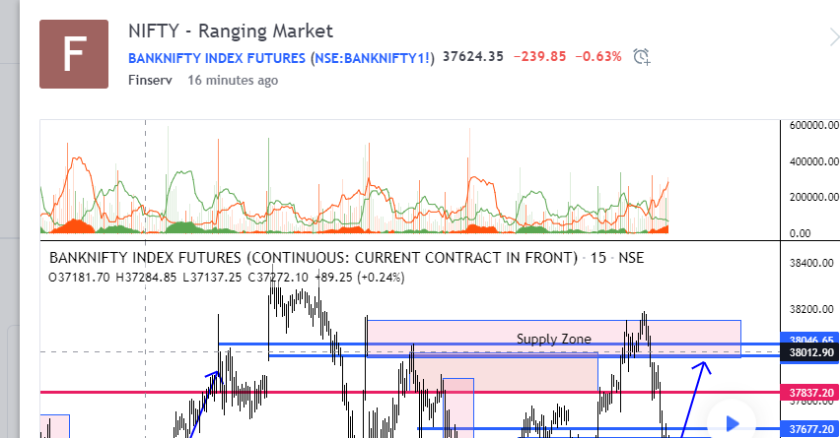Click the 38012.90 price label

(808, 352)
